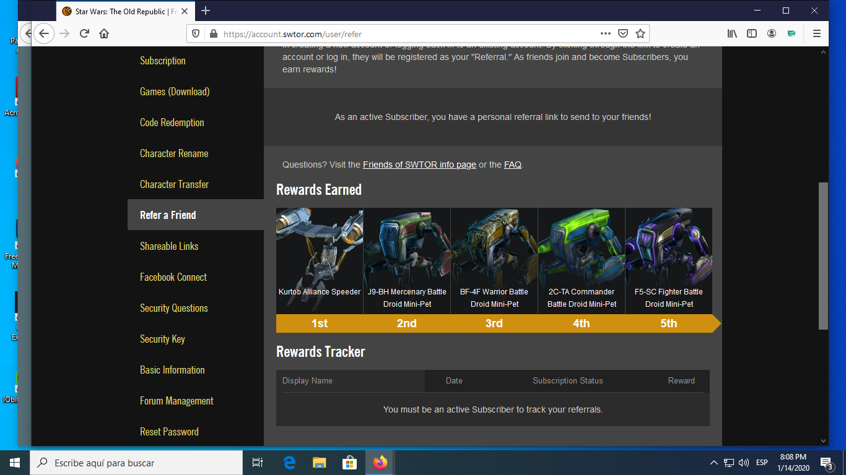The width and height of the screenshot is (846, 475).
Task: Select Character Rename in the sidebar
Action: pos(174,153)
